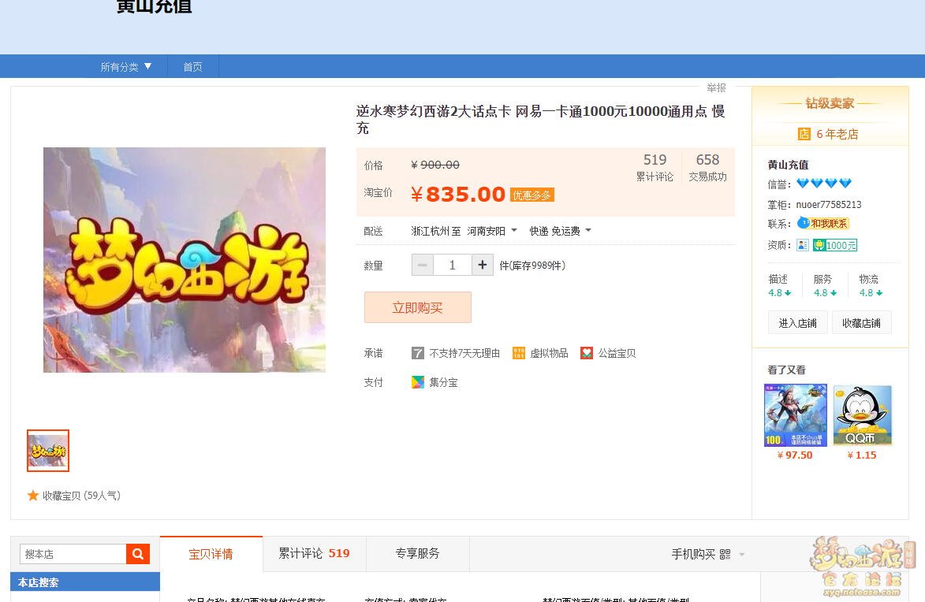
Task: Click the orange search magnifier button
Action: click(x=138, y=554)
